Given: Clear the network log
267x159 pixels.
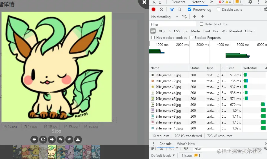Looking at the screenshot, I should tap(161, 9).
